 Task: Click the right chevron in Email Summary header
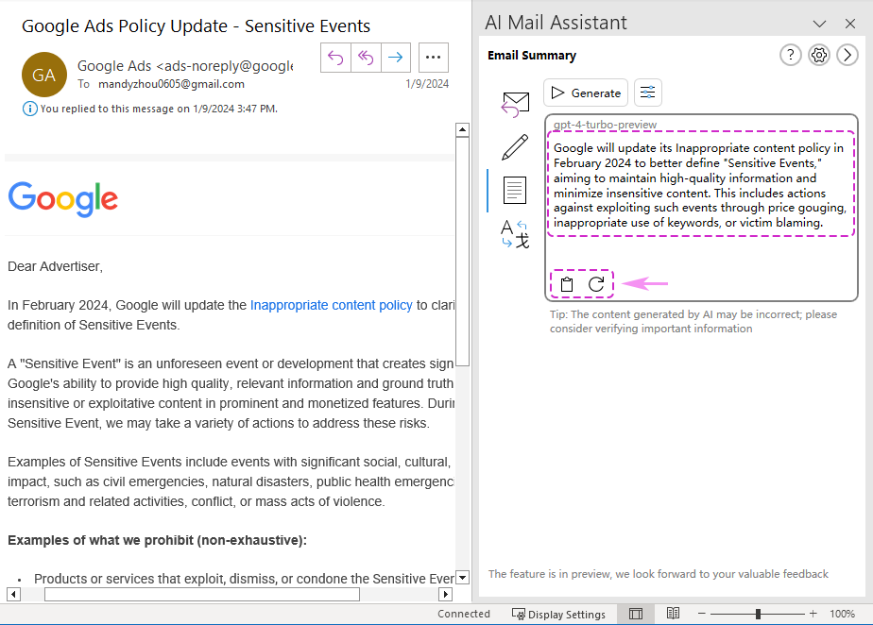tap(847, 56)
